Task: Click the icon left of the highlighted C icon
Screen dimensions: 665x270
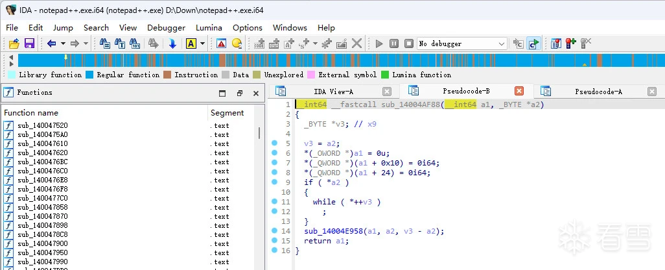Action: (518, 43)
